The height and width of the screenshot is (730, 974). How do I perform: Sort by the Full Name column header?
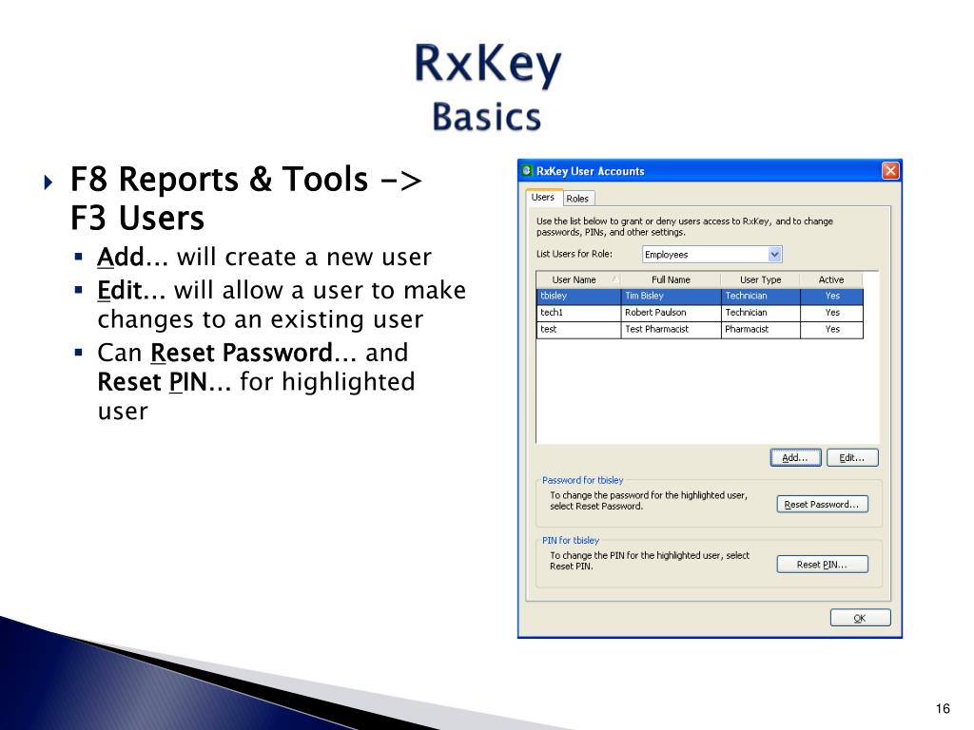[x=671, y=280]
